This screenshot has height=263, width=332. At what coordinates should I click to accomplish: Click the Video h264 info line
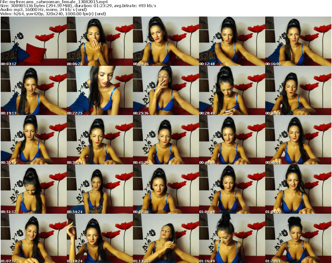coord(53,14)
